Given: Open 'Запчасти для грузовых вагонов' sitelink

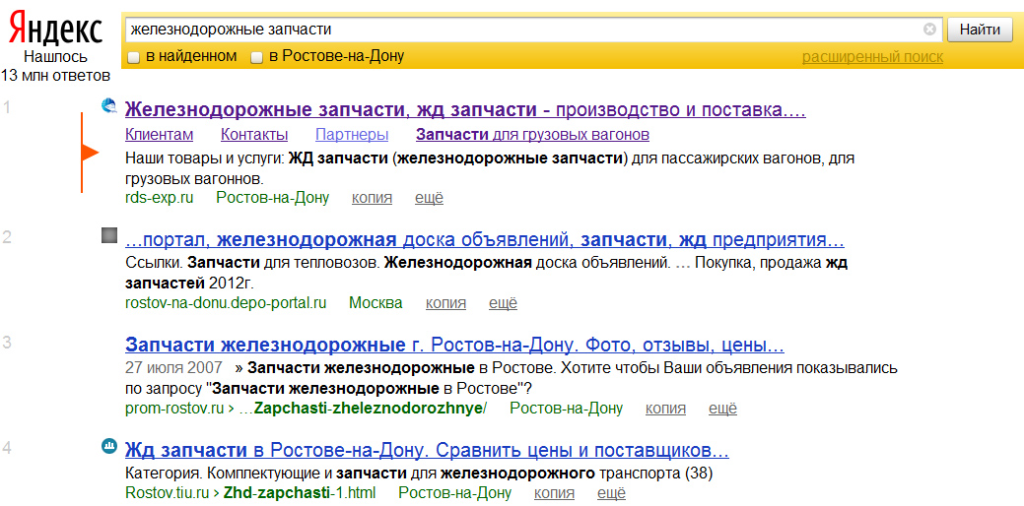Looking at the screenshot, I should click(x=532, y=135).
